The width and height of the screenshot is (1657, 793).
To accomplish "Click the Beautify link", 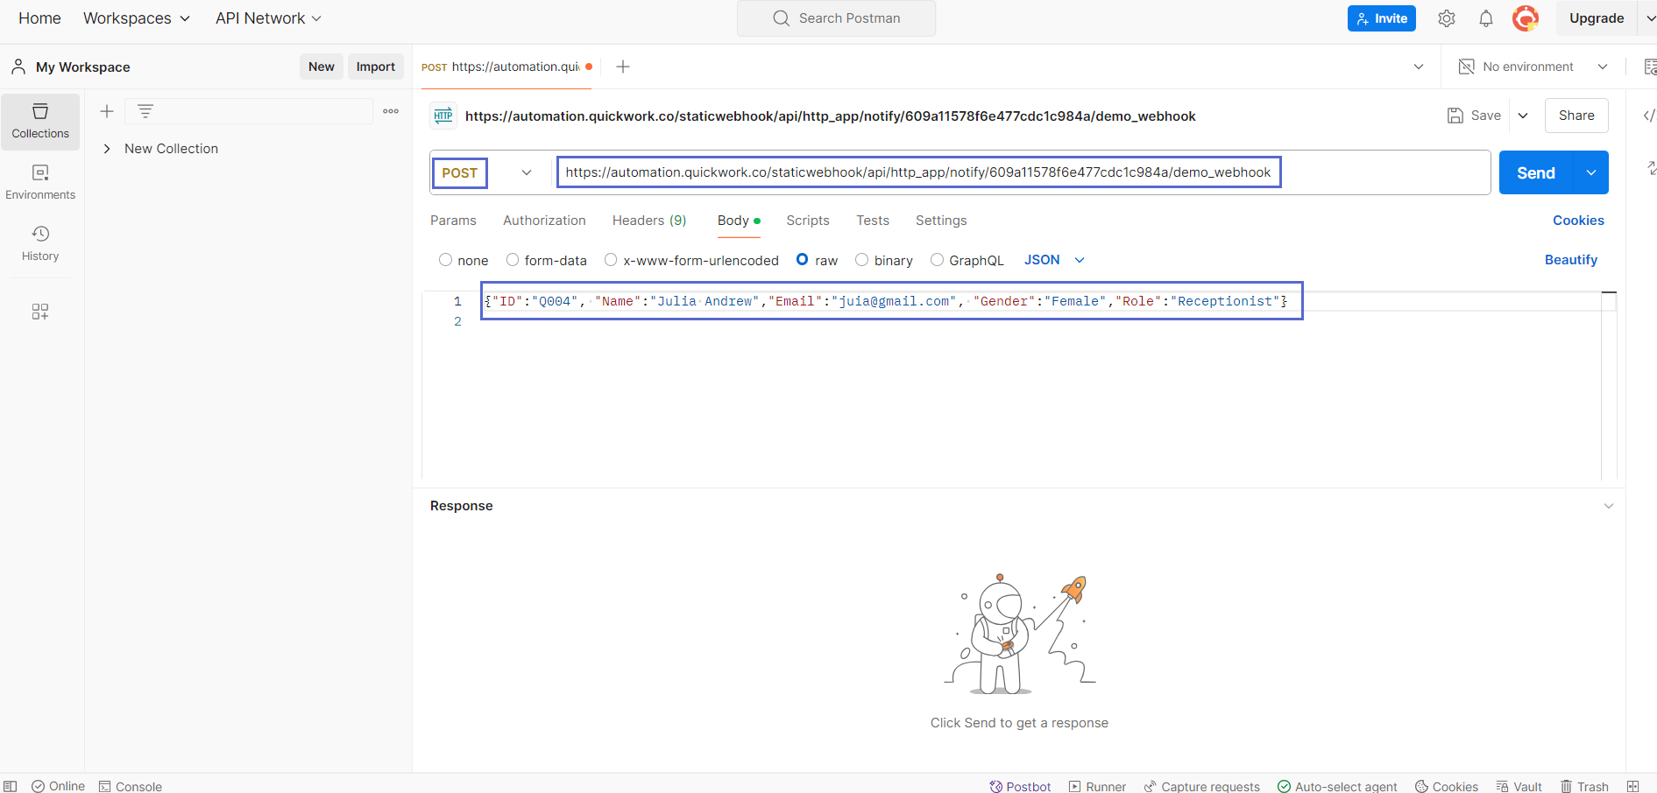I will tap(1571, 260).
